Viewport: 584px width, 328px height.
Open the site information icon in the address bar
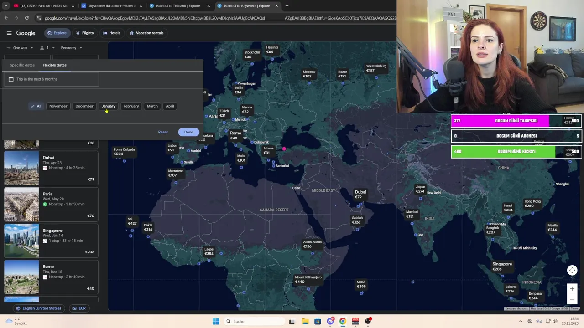point(39,18)
